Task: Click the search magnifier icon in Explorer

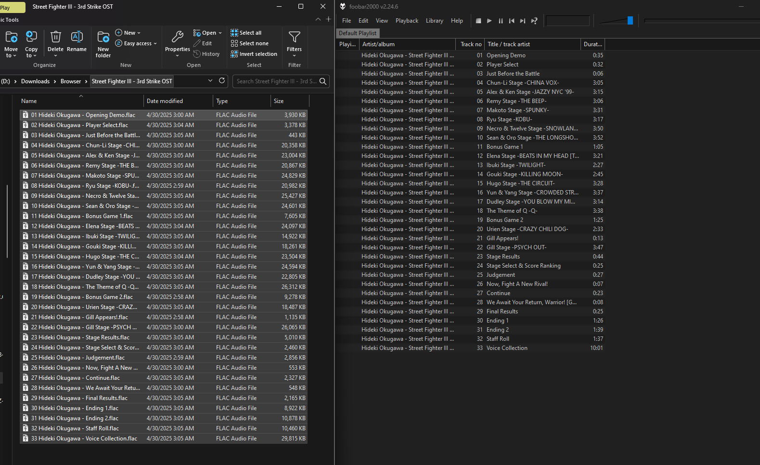Action: (x=323, y=81)
